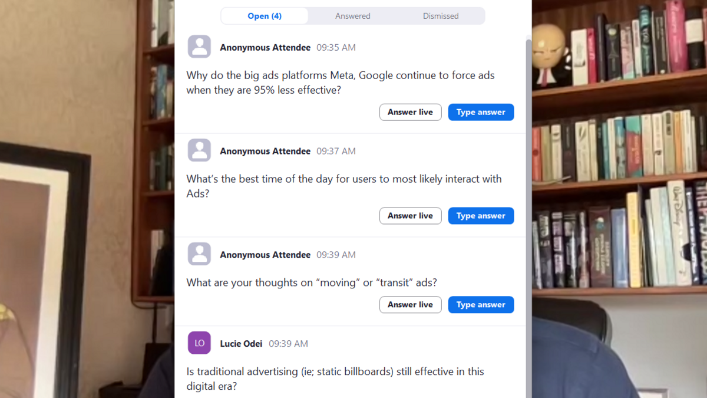Type answer for best time of day question
Screen dimensions: 707x398
(481, 216)
